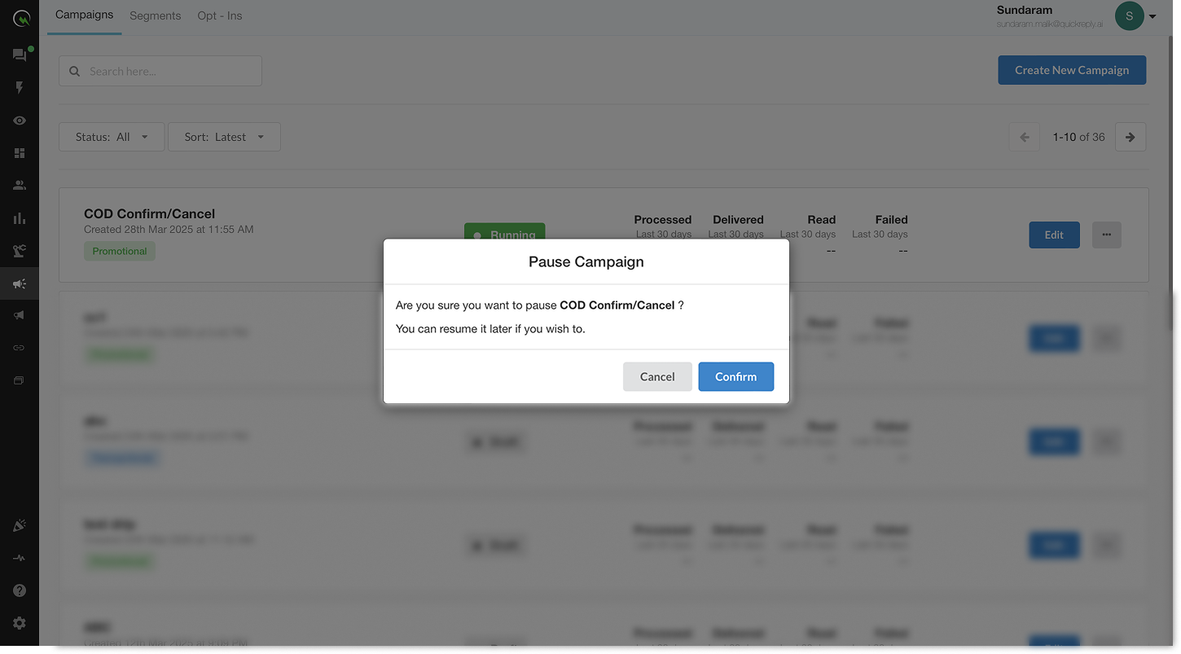This screenshot has width=1181, height=654.
Task: Click the eye icon in sidebar
Action: (x=20, y=121)
